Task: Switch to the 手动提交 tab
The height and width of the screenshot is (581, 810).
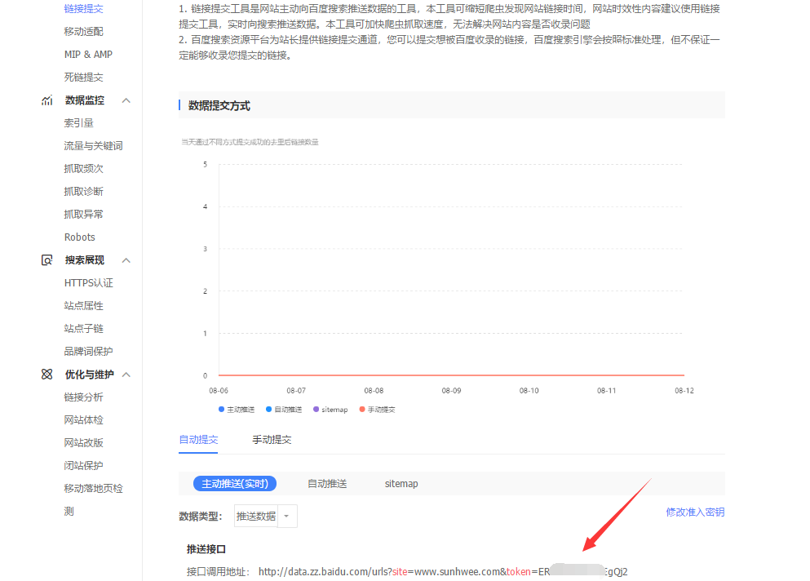Action: click(272, 440)
